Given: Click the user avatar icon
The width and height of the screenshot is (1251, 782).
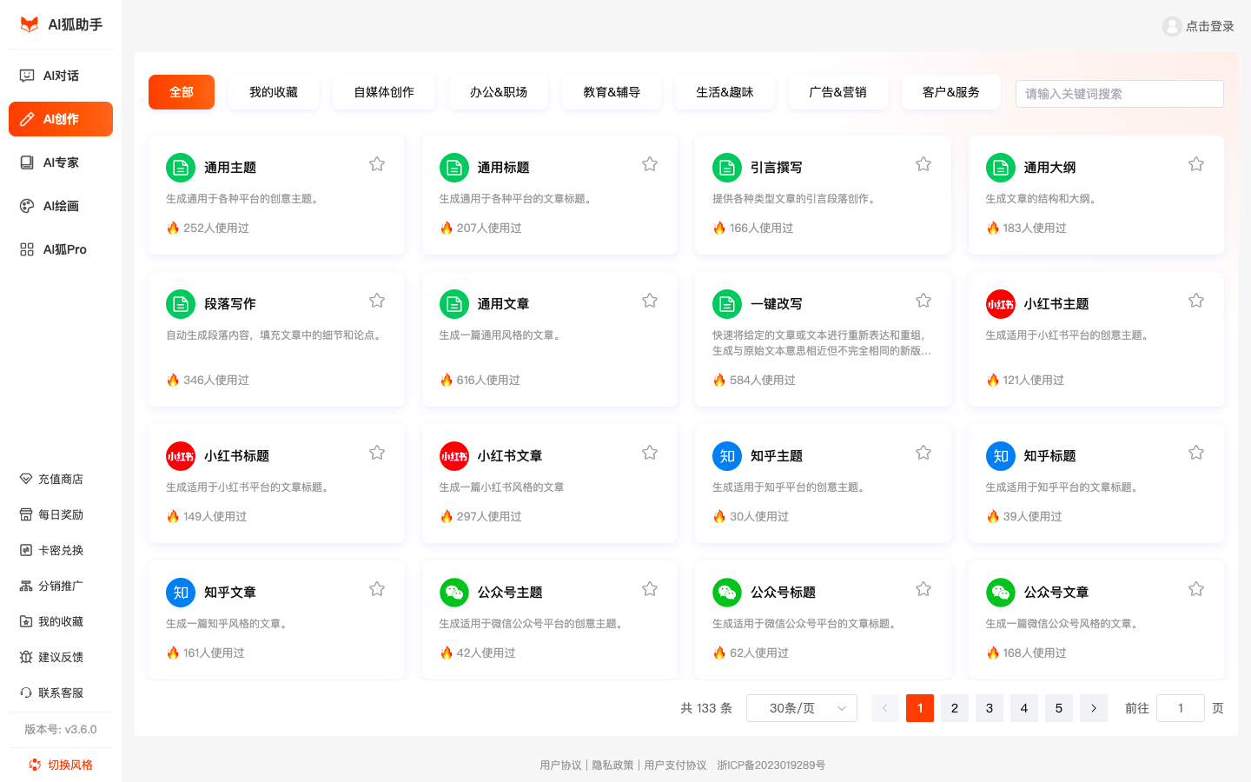Looking at the screenshot, I should coord(1172,26).
